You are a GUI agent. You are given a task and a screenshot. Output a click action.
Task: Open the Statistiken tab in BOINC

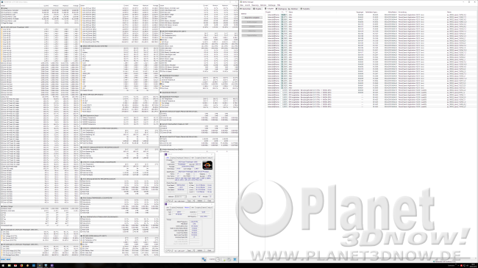coord(293,9)
